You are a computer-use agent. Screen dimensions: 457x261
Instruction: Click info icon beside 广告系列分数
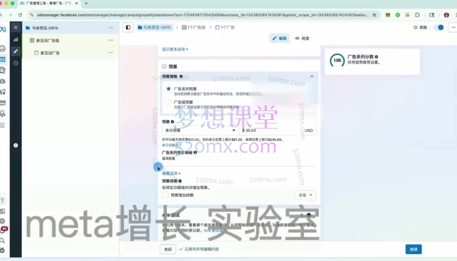(x=376, y=57)
